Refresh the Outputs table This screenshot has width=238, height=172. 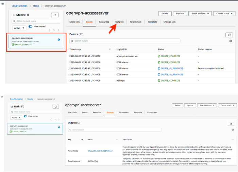click(231, 124)
